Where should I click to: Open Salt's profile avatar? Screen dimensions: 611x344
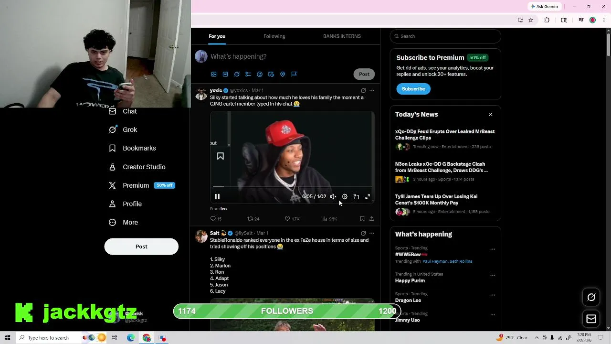point(201,236)
